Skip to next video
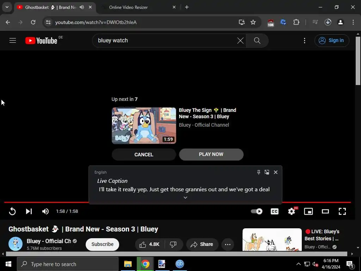The width and height of the screenshot is (361, 271). click(x=29, y=211)
